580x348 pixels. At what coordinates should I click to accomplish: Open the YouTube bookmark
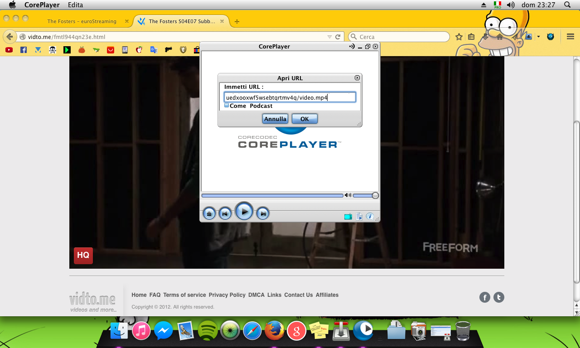pos(9,50)
